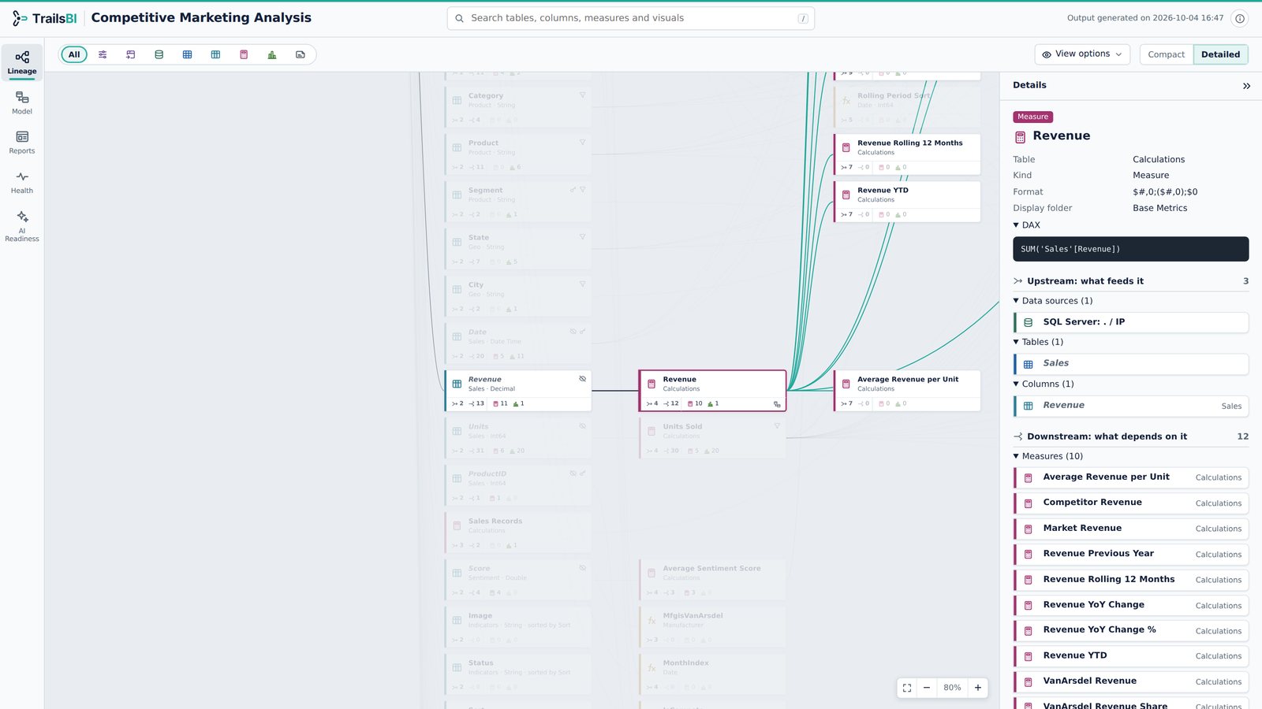Select Average Revenue per Unit in downstream list
The height and width of the screenshot is (709, 1262).
[x=1131, y=477]
